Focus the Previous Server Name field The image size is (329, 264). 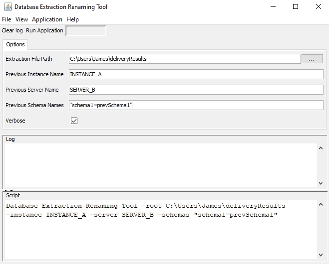[x=196, y=90]
